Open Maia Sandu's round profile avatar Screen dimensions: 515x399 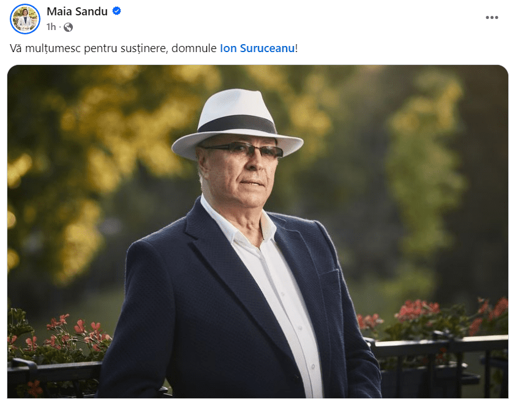pyautogui.click(x=25, y=19)
